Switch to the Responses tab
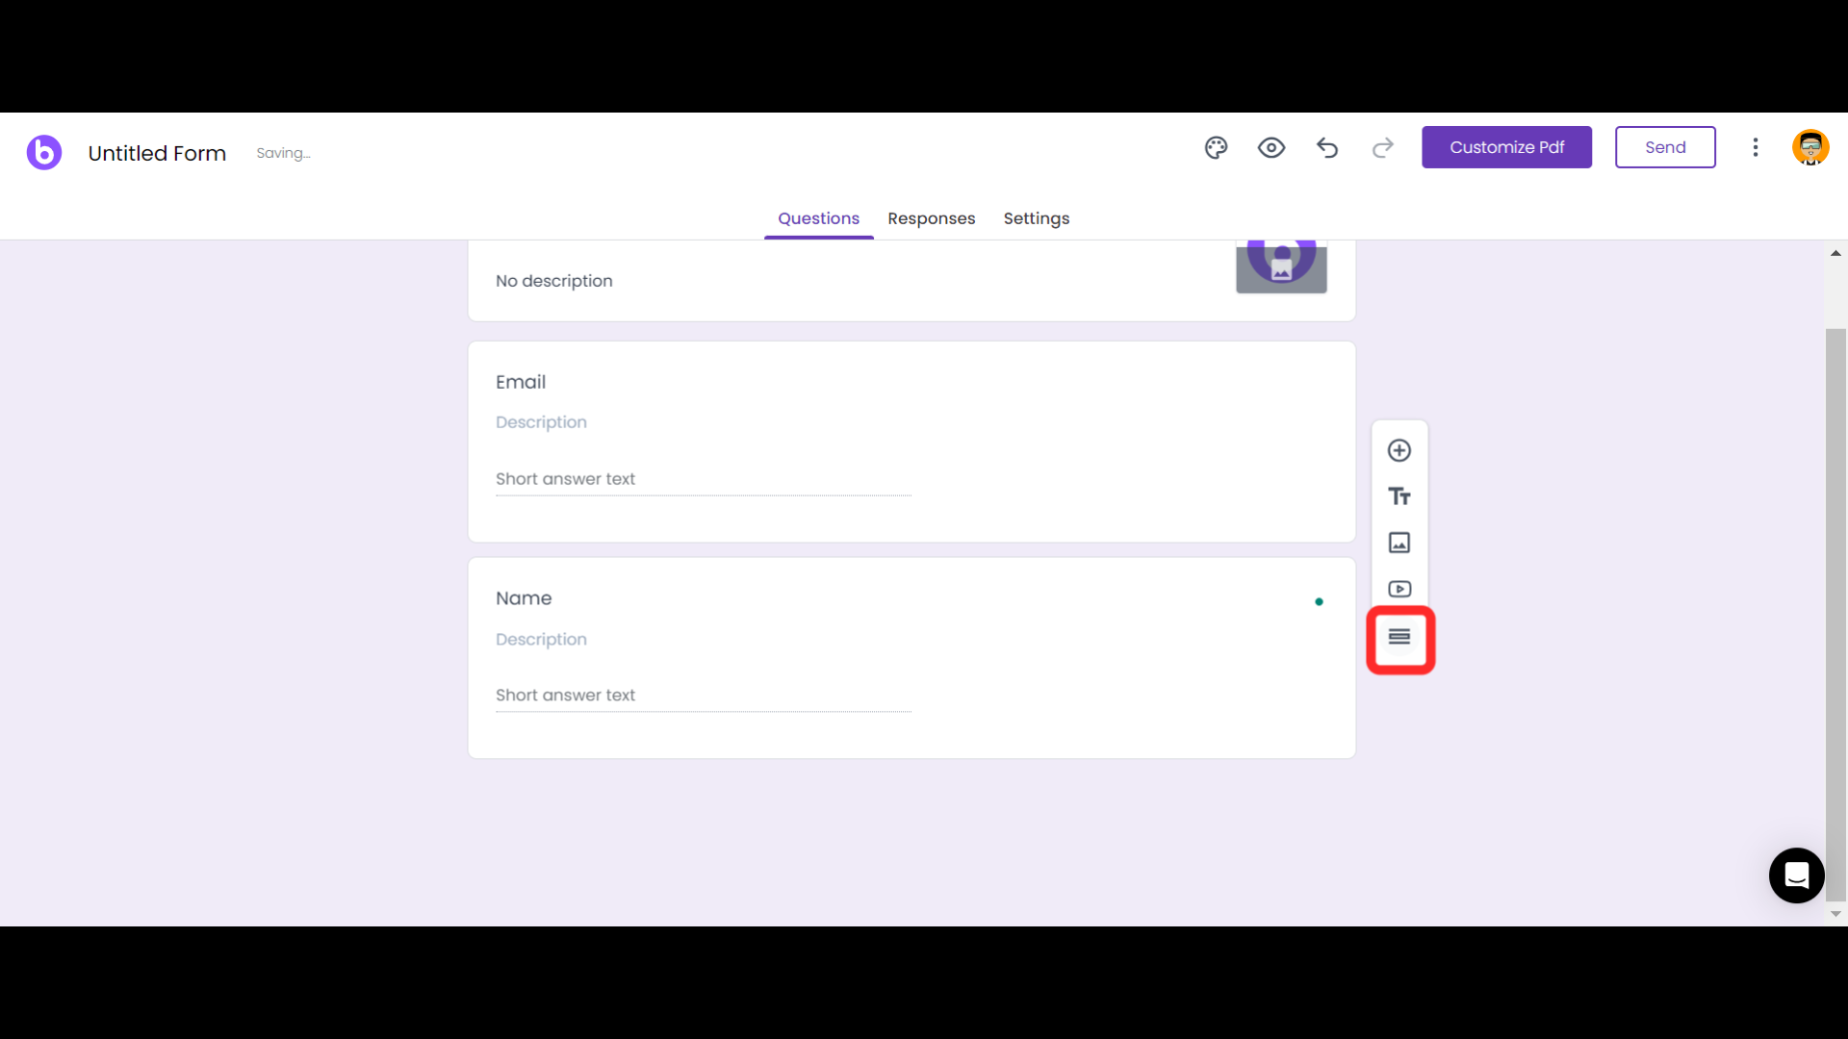Screen dimensions: 1848x1039 (931, 218)
